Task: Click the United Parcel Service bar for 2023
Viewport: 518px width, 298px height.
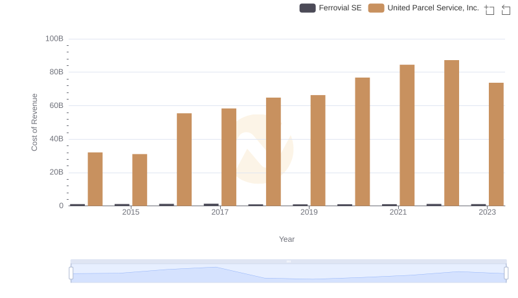Action: pos(496,144)
